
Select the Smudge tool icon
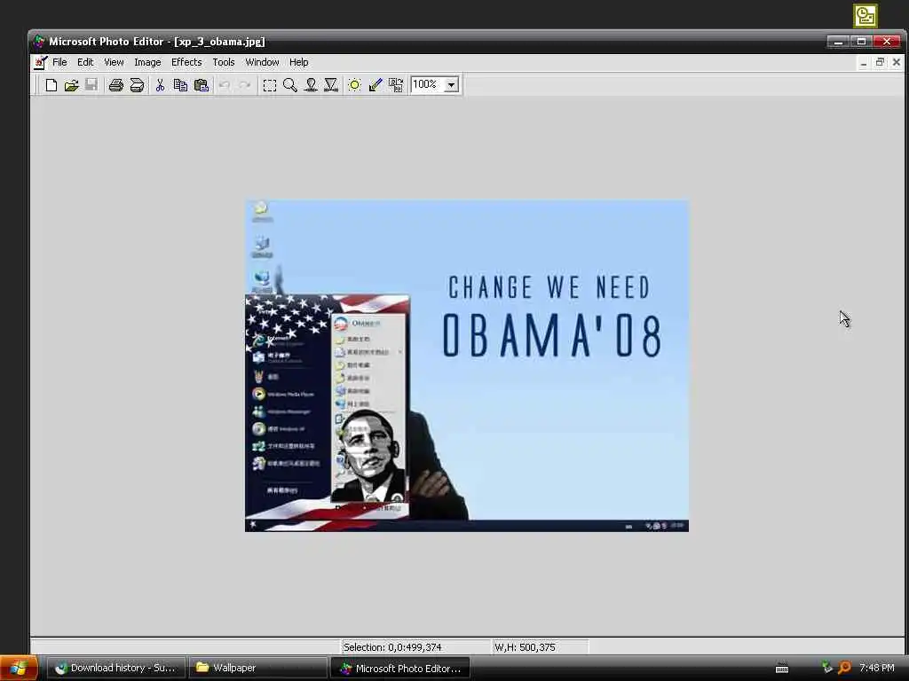point(311,85)
